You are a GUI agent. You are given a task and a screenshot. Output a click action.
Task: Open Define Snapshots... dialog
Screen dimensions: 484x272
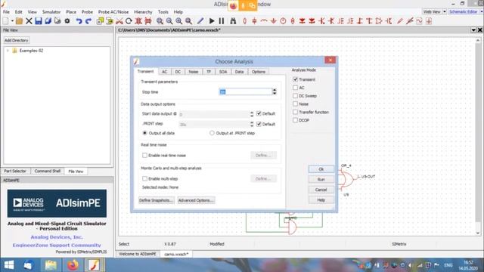[157, 200]
